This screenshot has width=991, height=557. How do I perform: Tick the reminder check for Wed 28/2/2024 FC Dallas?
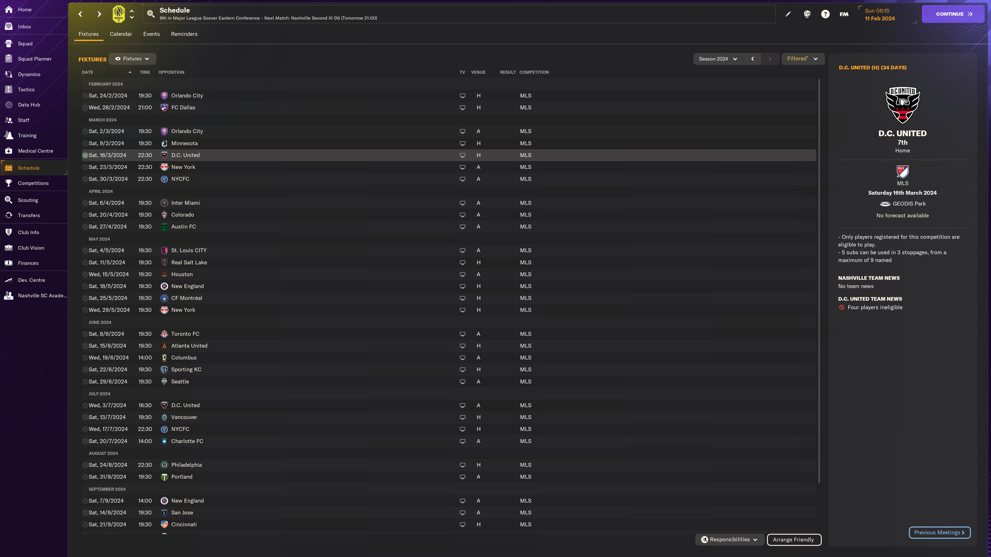pos(85,108)
